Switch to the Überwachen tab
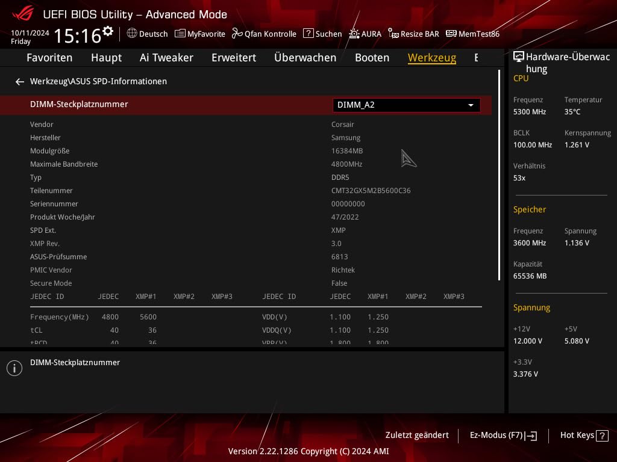Viewport: 617px width, 462px height. (x=305, y=58)
